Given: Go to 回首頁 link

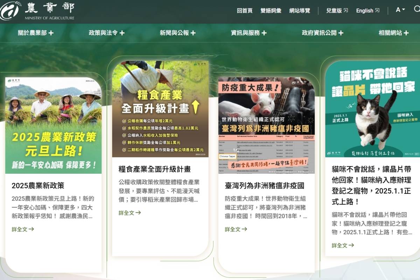Looking at the screenshot, I should click(x=245, y=10).
